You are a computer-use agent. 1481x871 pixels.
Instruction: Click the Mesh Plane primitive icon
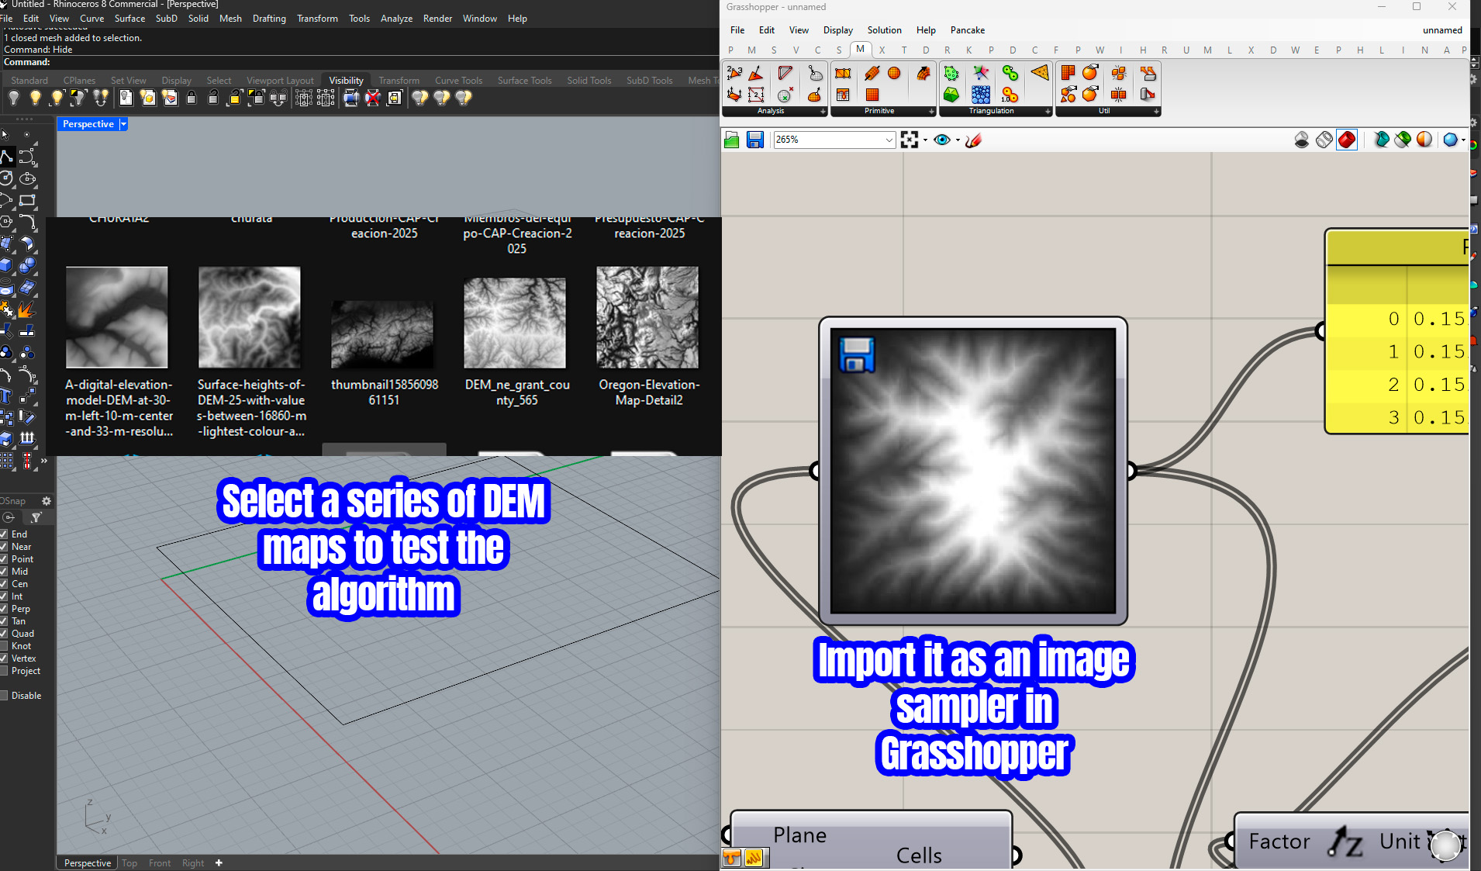(x=872, y=95)
